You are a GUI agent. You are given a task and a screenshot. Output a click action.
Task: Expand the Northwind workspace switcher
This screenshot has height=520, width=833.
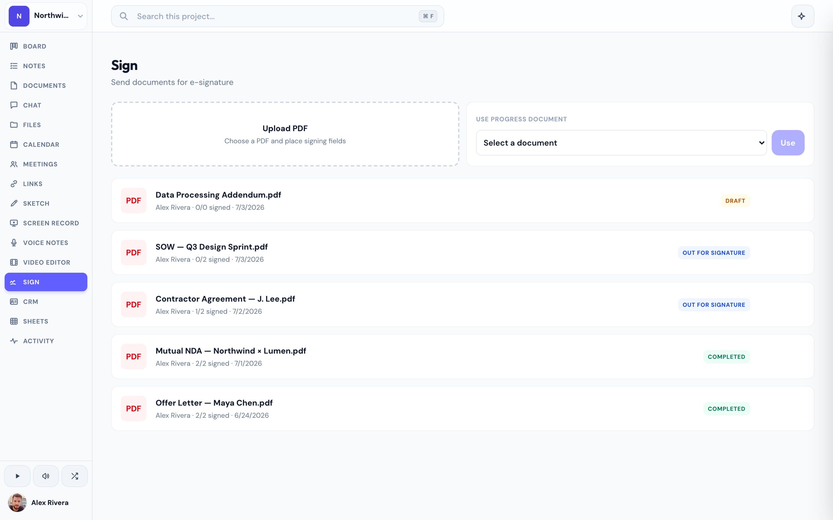pos(46,16)
